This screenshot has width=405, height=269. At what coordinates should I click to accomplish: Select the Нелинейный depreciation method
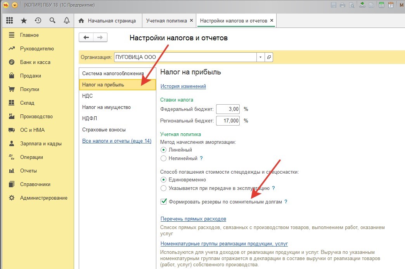coord(164,158)
